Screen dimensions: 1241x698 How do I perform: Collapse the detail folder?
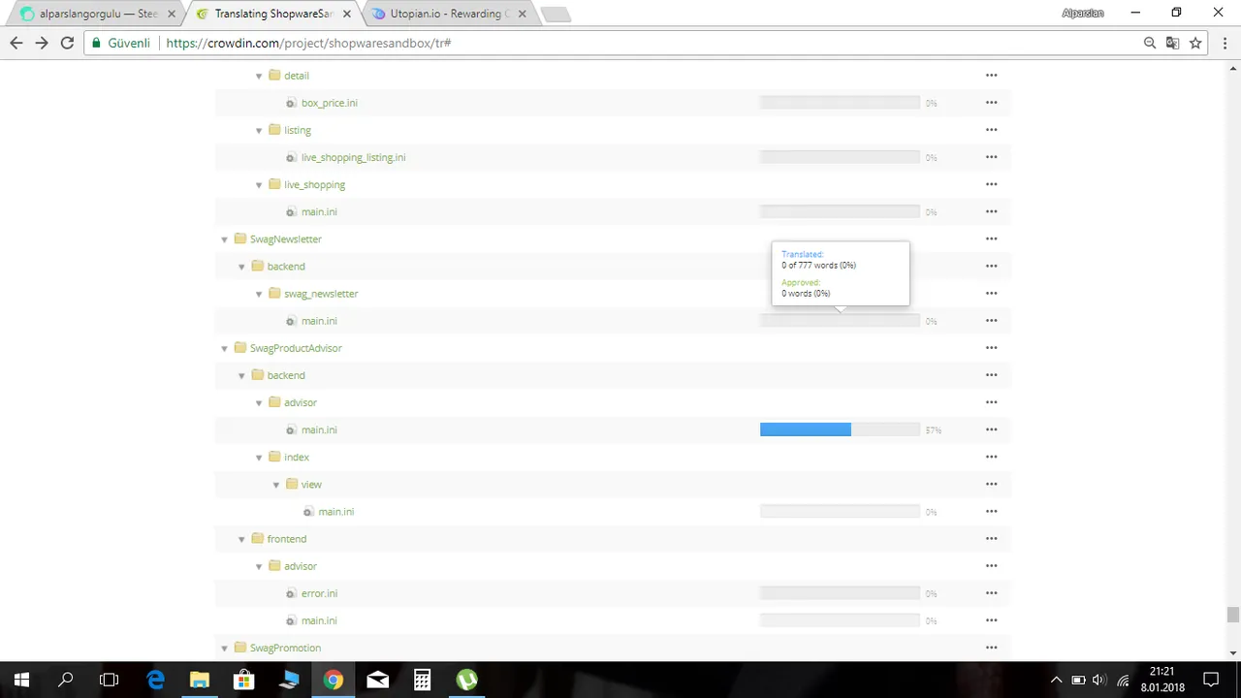tap(259, 76)
